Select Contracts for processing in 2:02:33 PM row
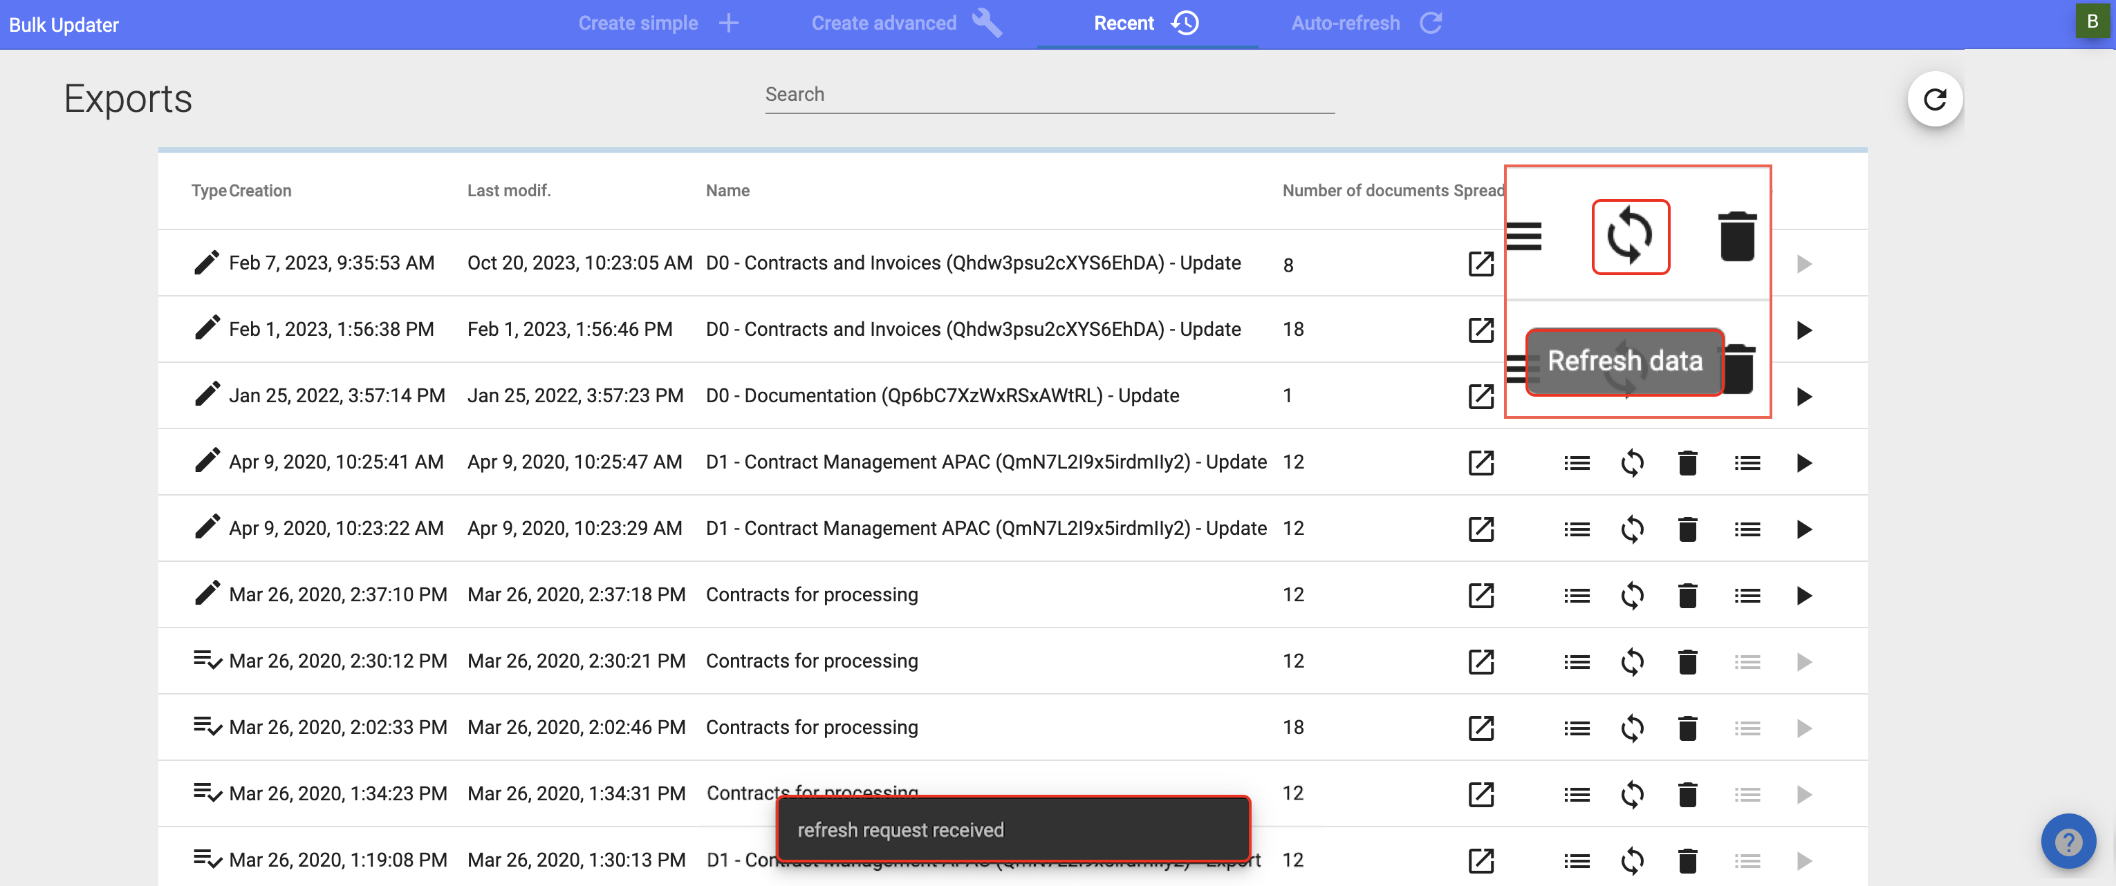The height and width of the screenshot is (886, 2116). [812, 728]
